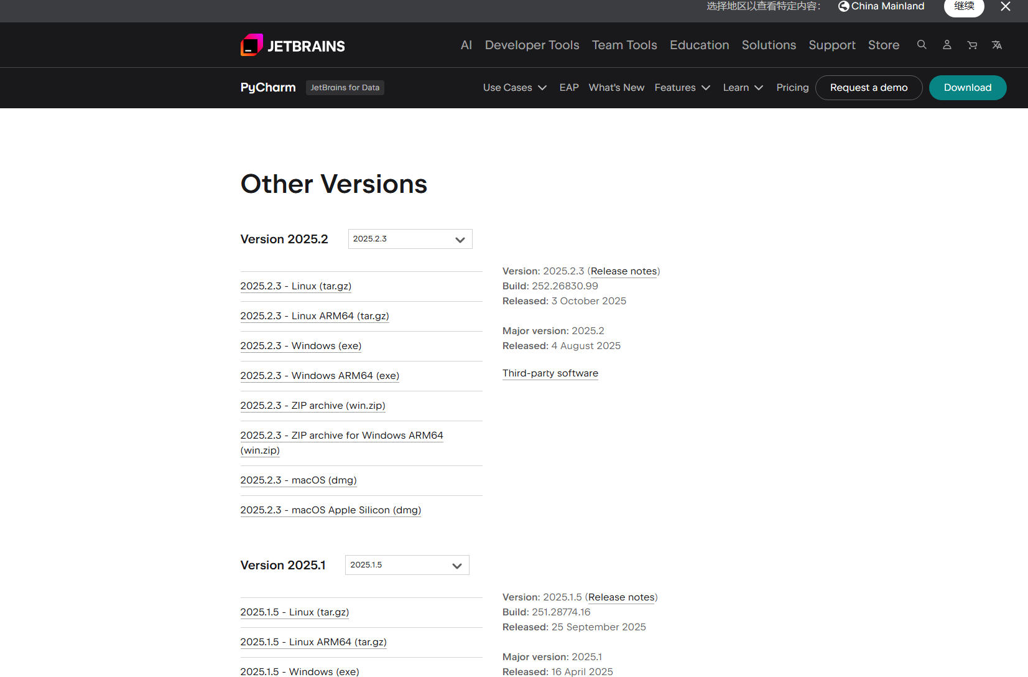This screenshot has width=1028, height=677.
Task: Open Release notes for version 2025.2.3
Action: click(x=624, y=271)
